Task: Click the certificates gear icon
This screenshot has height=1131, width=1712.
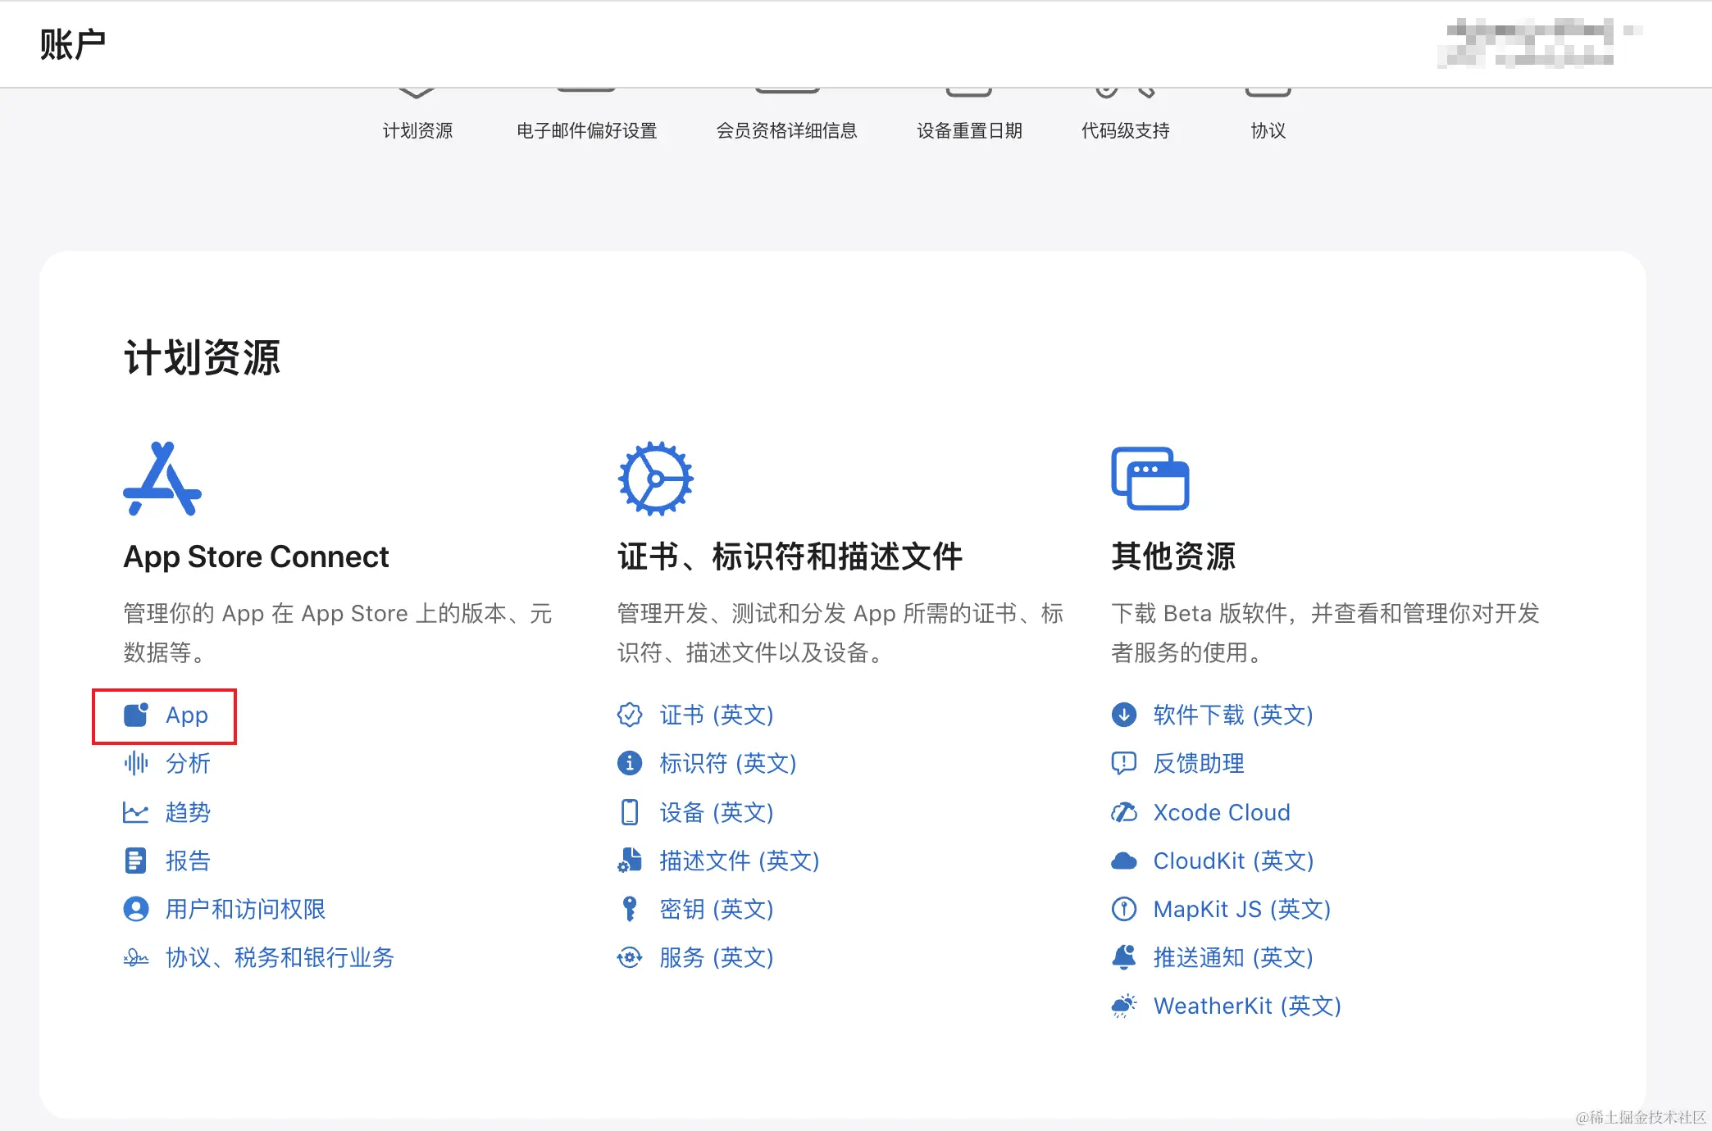Action: 655,479
